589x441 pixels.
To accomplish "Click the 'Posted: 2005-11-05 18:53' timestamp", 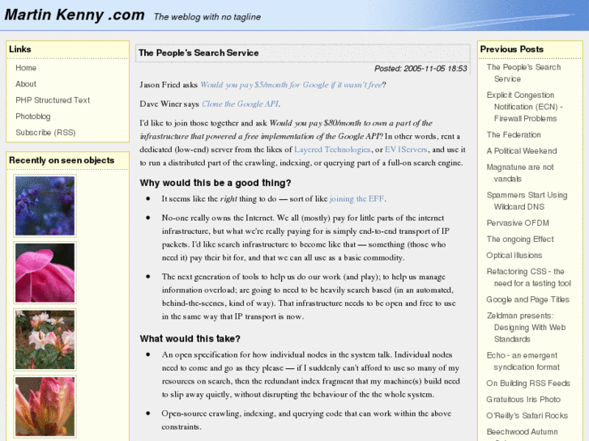I will [x=420, y=69].
